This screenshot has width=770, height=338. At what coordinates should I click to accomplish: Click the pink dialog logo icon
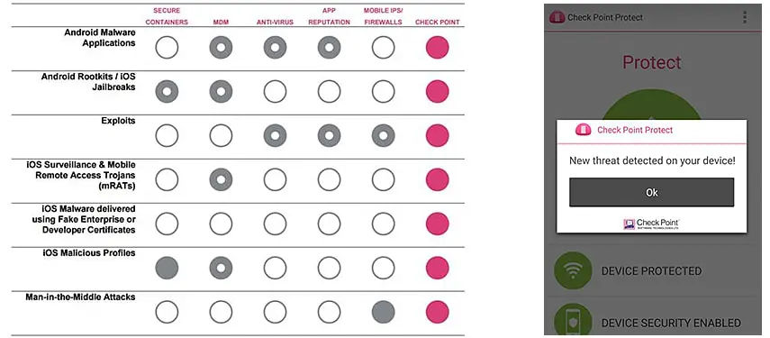583,130
